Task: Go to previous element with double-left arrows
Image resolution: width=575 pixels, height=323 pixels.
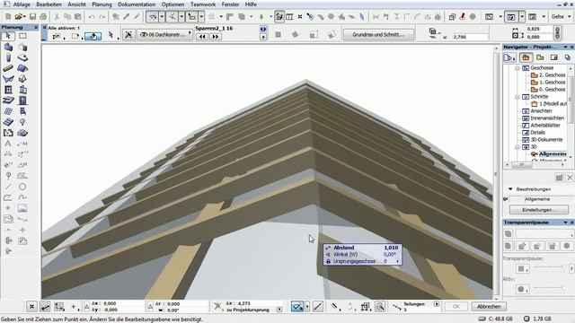Action: click(x=202, y=37)
